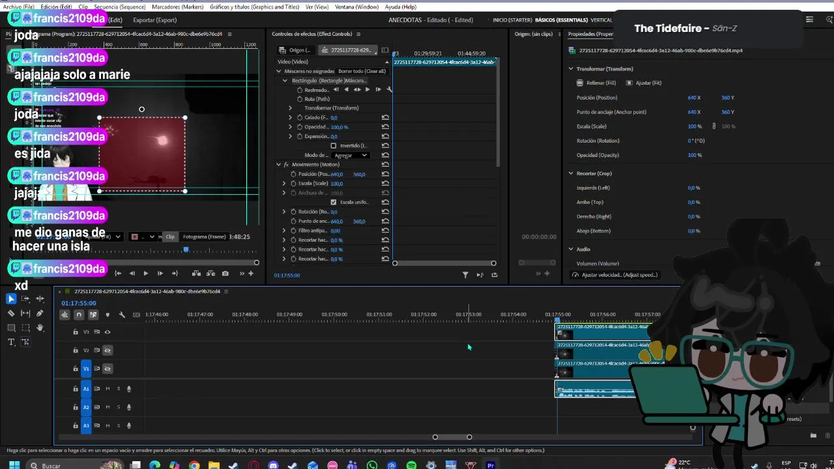Click Ajustar (Fit) in Transform
Screen dimensions: 834x469
pos(644,83)
